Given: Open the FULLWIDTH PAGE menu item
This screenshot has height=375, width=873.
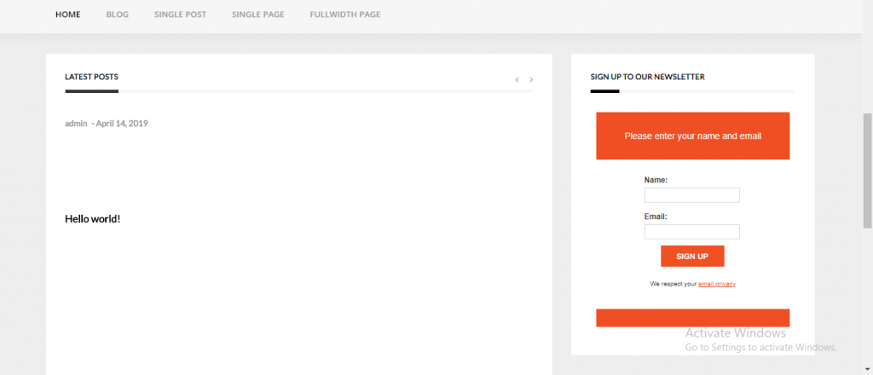Looking at the screenshot, I should pyautogui.click(x=345, y=14).
